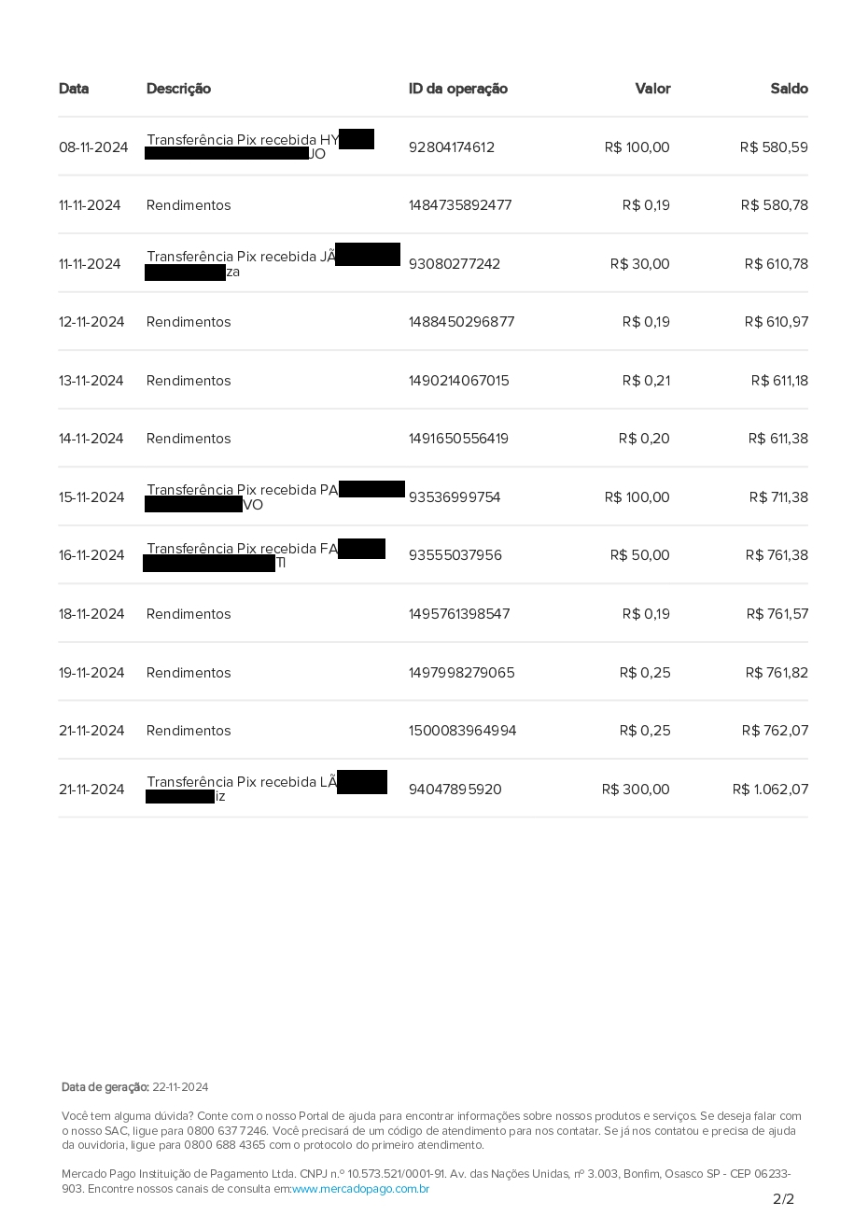Click the Descrição column header
868x1230 pixels.
(x=178, y=89)
